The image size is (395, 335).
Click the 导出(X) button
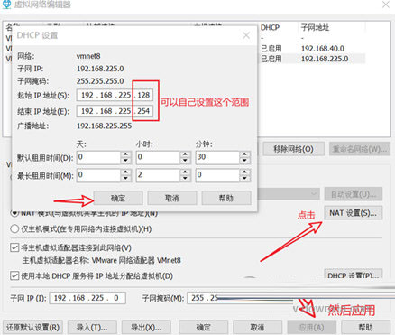[x=146, y=327]
